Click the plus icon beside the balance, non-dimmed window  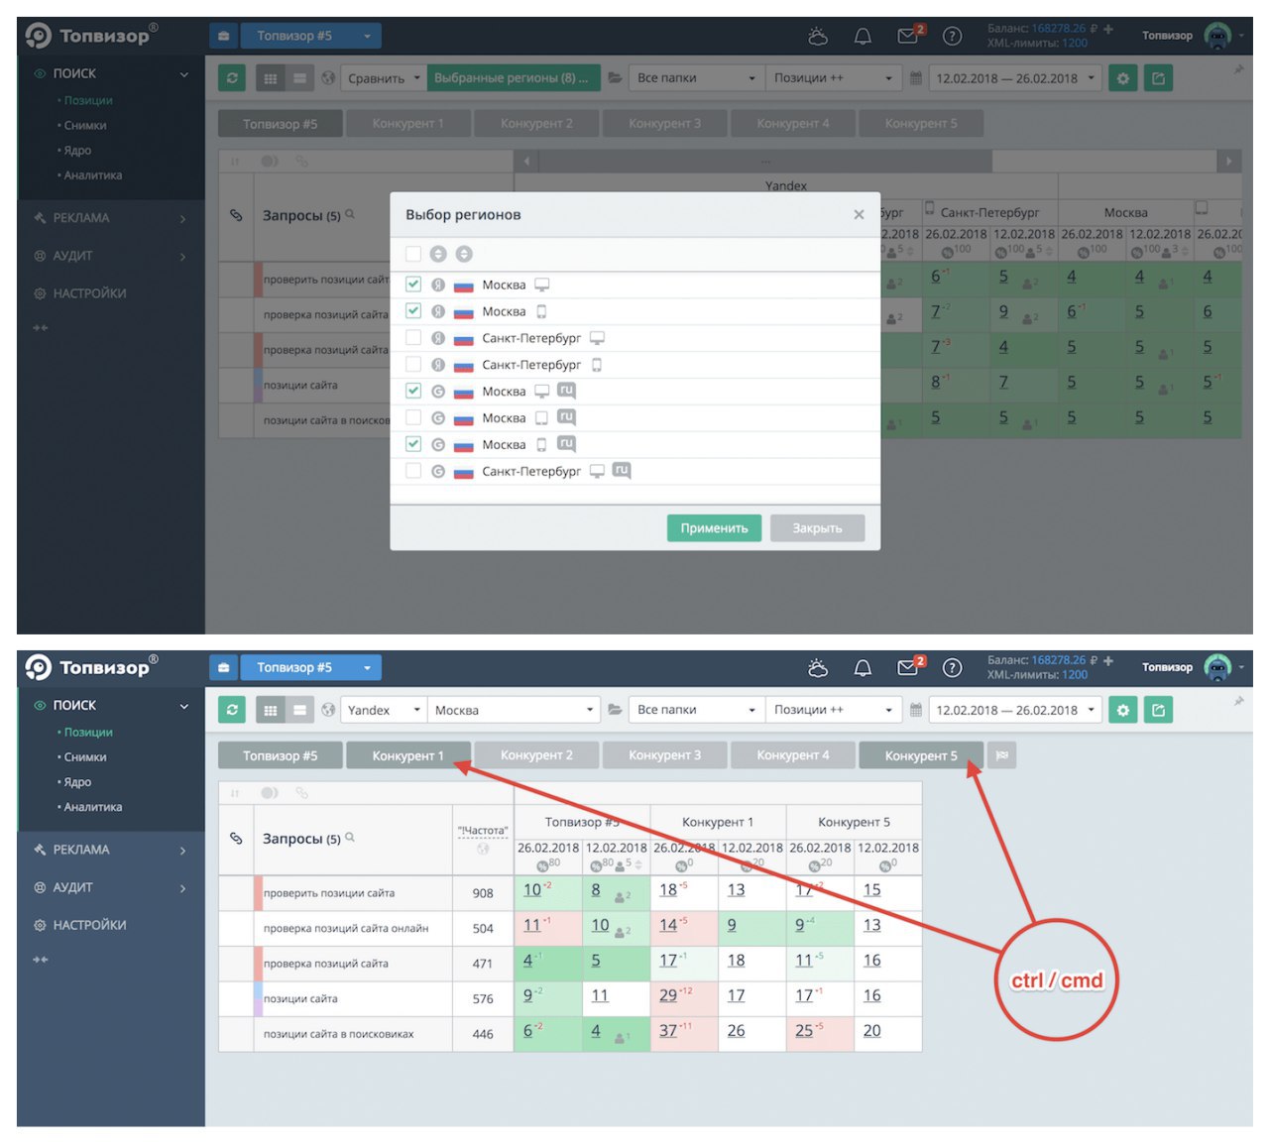pyautogui.click(x=1108, y=660)
